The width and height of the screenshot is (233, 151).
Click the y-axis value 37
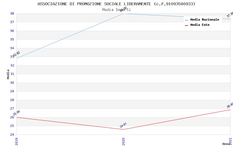(12, 22)
